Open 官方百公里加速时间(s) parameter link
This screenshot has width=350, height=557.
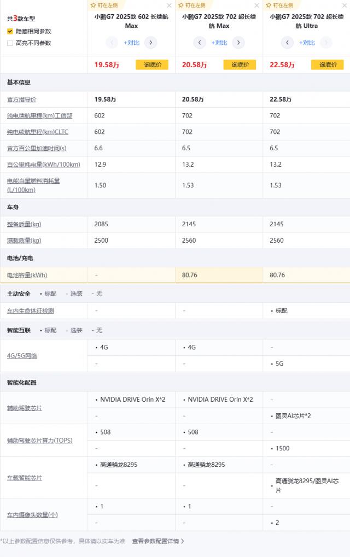(x=37, y=149)
